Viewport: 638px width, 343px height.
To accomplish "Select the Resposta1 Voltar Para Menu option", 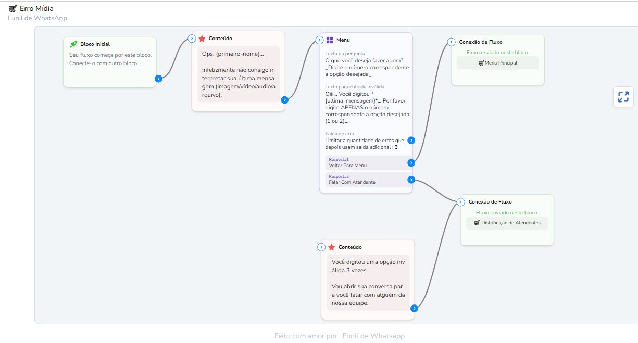I will (365, 163).
